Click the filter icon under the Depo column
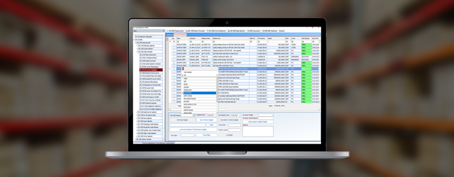Viewport: 454px width, 177px height. pyautogui.click(x=178, y=42)
